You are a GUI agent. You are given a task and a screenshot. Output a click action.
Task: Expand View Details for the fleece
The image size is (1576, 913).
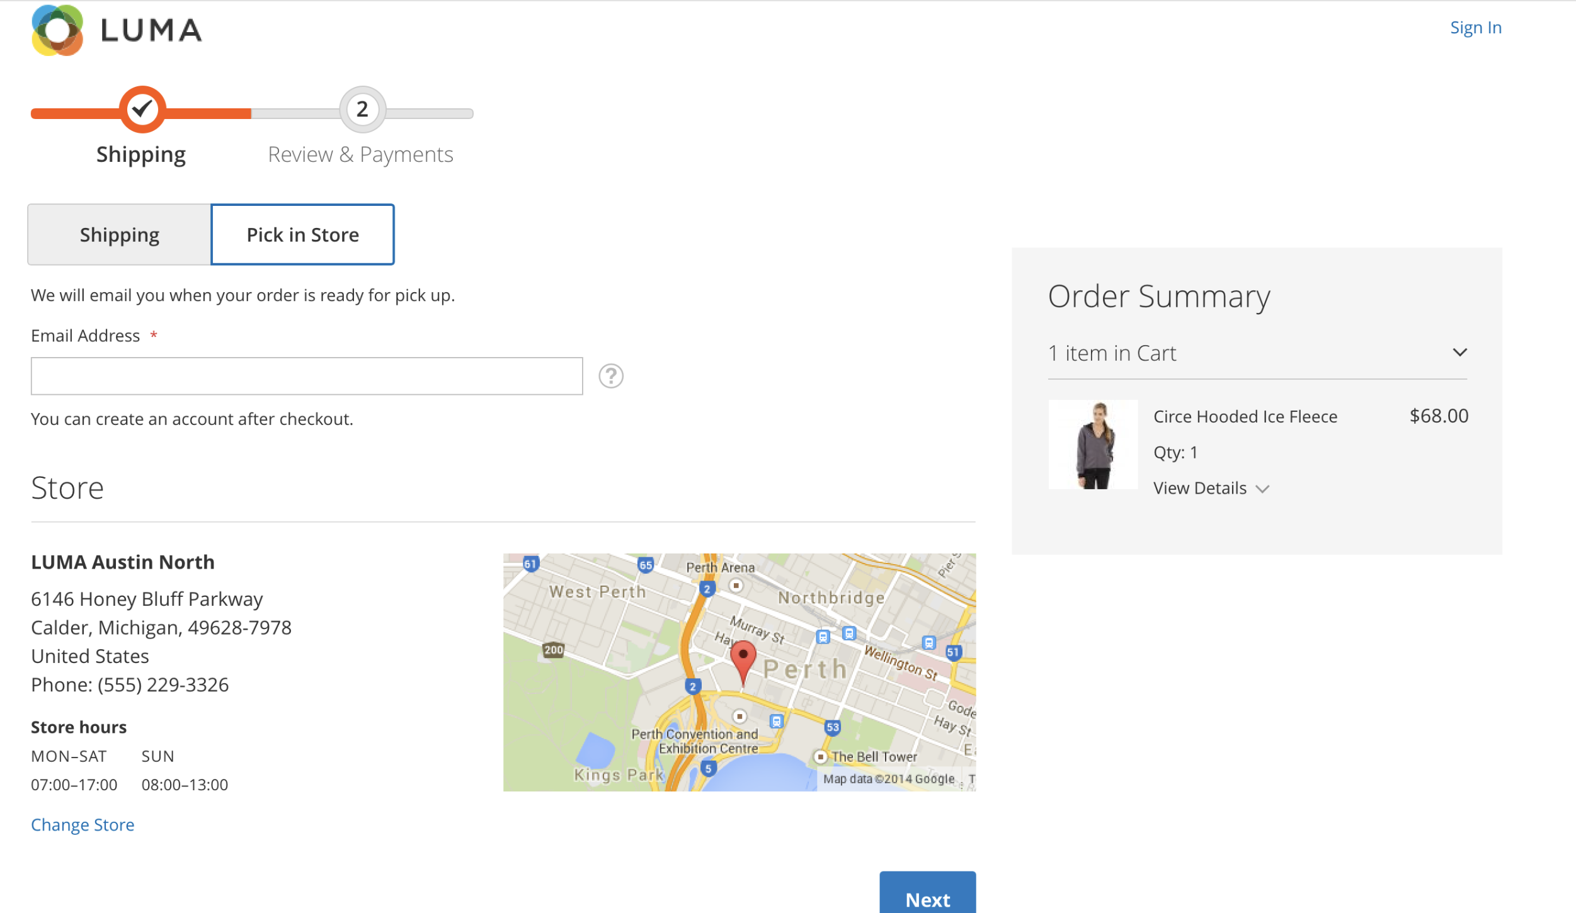[1210, 489]
